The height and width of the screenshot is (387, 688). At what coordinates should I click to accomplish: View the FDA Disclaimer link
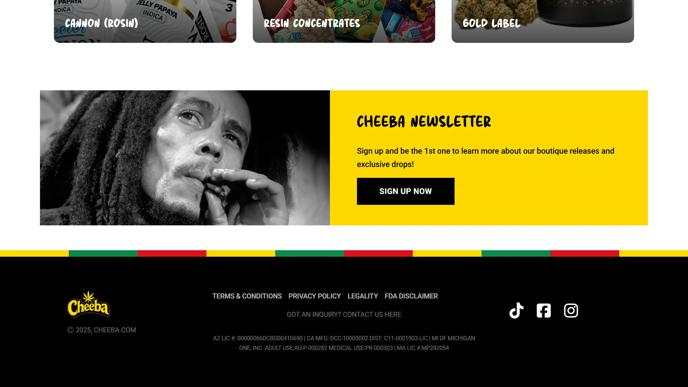click(411, 296)
